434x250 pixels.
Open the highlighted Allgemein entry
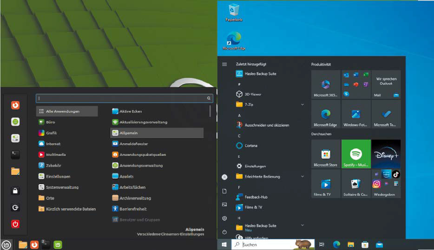click(x=157, y=133)
